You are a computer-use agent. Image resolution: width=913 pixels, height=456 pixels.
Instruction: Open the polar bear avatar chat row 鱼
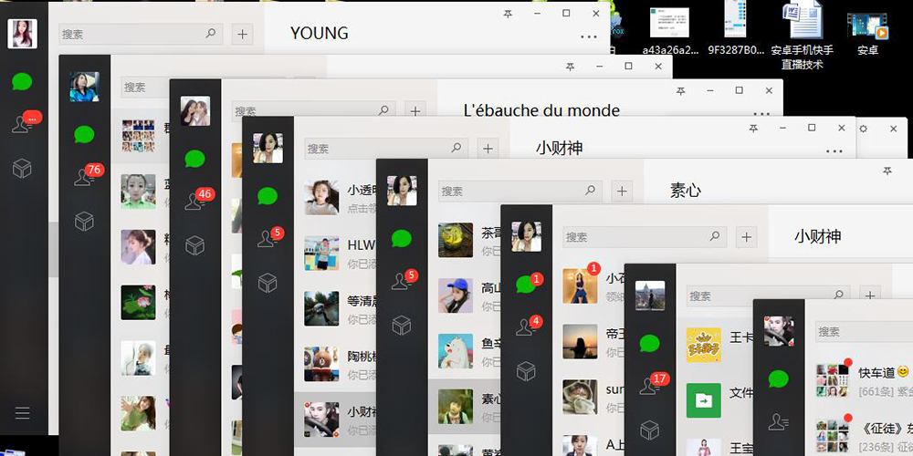coord(465,351)
